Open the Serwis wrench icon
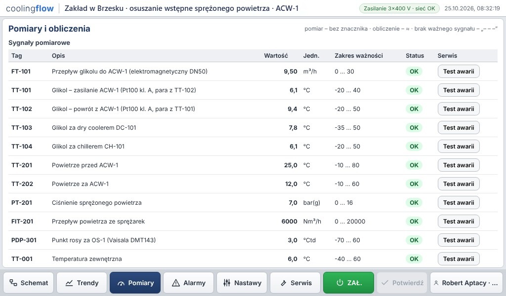This screenshot has height=296, width=506. [283, 283]
